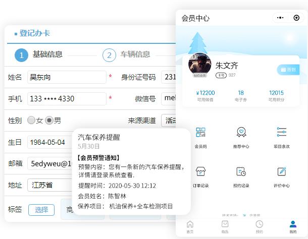Open the 地址 province field 江苏省
This screenshot has width=308, height=239.
[50, 185]
